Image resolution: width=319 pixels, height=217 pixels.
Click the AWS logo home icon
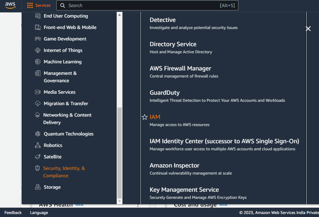click(10, 5)
